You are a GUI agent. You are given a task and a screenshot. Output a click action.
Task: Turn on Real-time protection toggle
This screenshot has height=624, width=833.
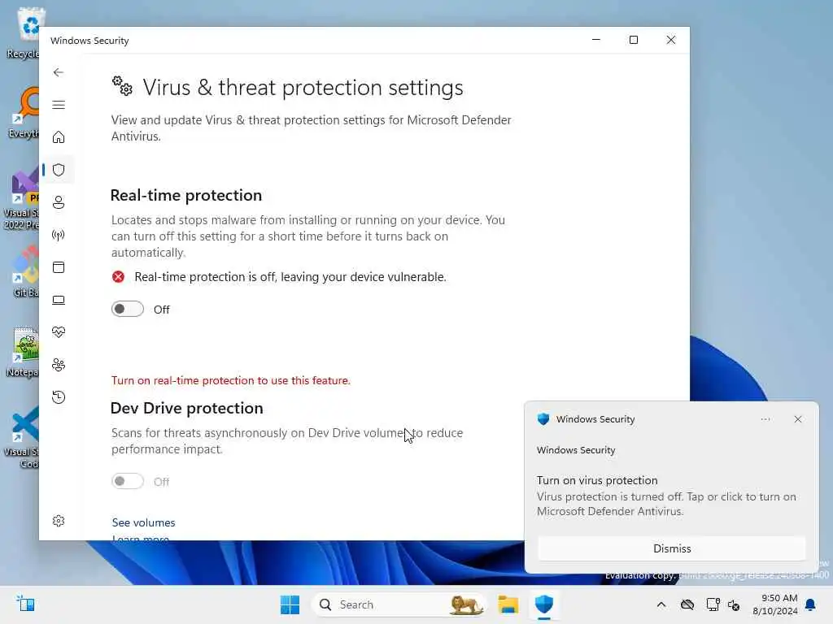click(128, 309)
